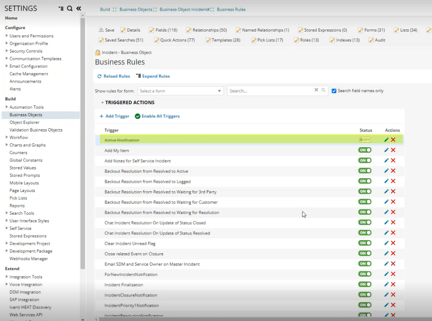Image resolution: width=432 pixels, height=321 pixels.
Task: Delete the Active Notification trigger with red X
Action: [x=393, y=140]
